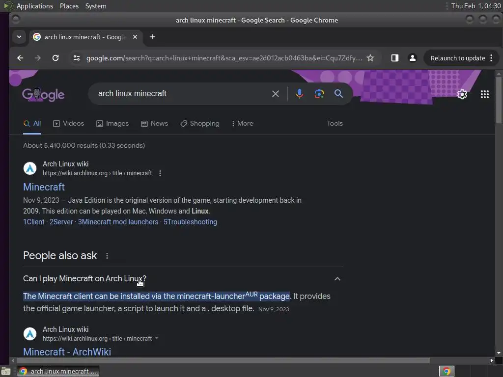Open the Google apps grid
This screenshot has height=377, width=503.
pos(485,94)
